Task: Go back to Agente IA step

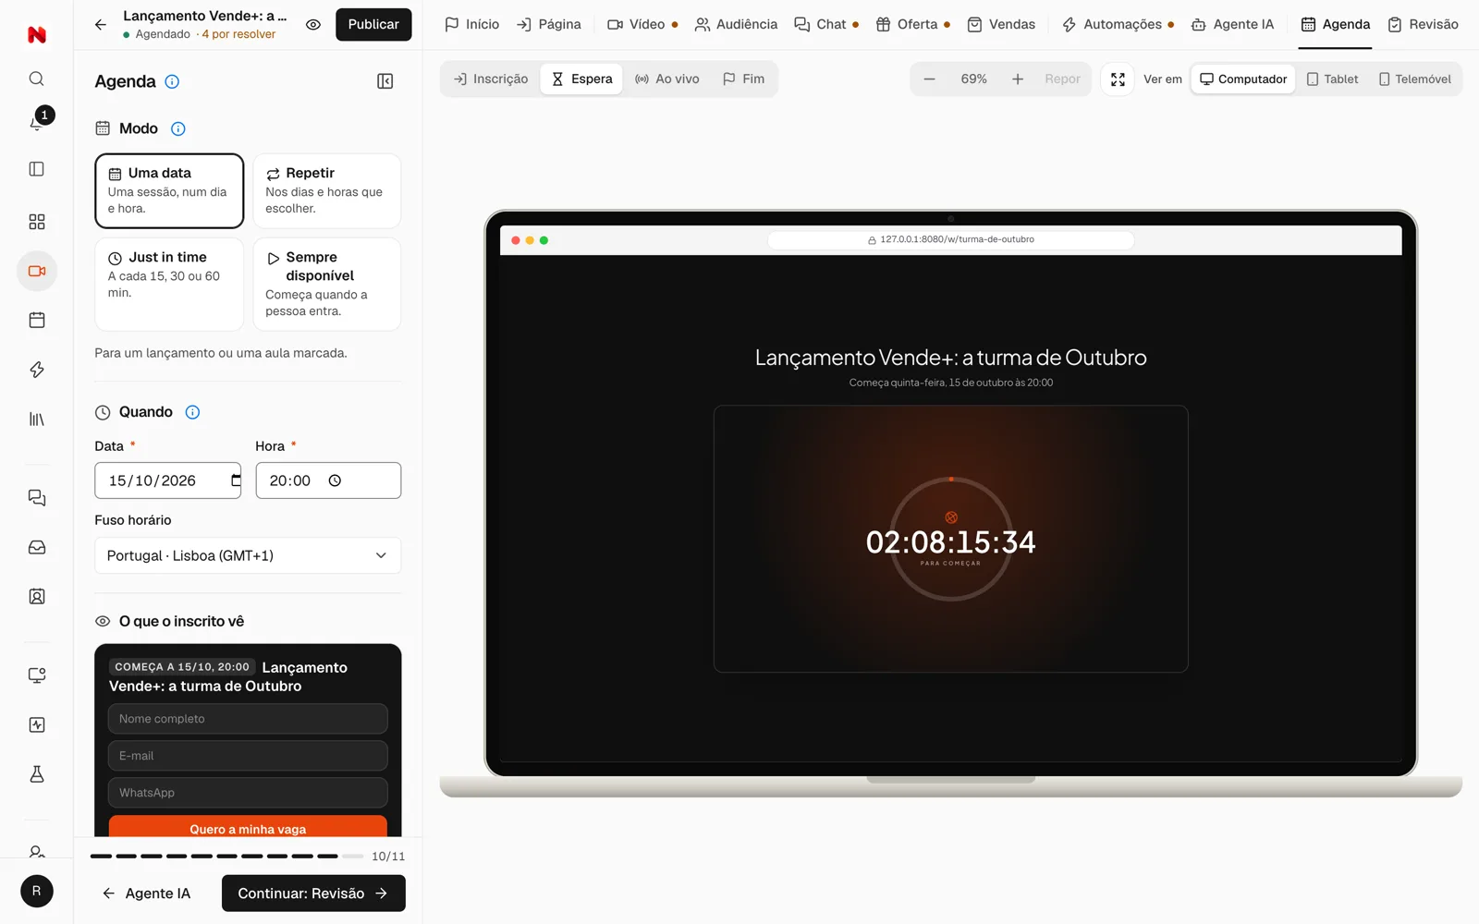Action: point(146,894)
